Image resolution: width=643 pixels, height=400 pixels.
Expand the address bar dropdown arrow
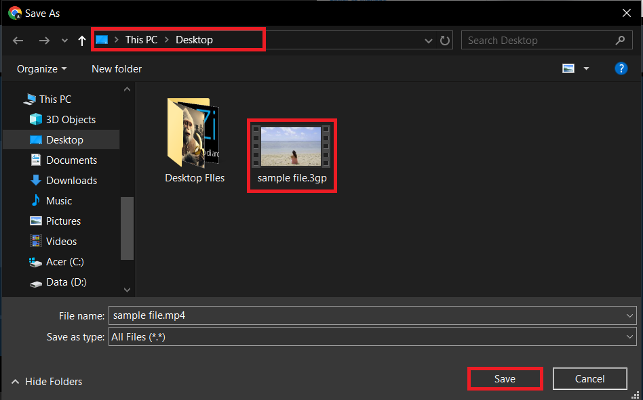pyautogui.click(x=429, y=40)
